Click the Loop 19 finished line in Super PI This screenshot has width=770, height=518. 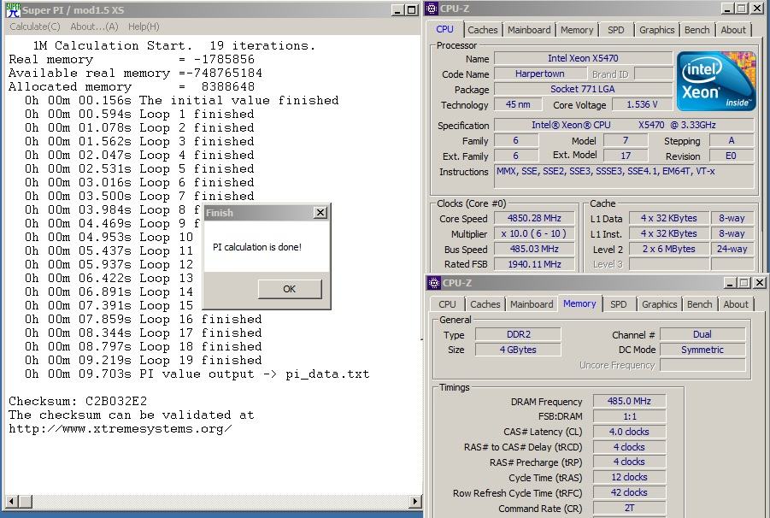tap(144, 360)
